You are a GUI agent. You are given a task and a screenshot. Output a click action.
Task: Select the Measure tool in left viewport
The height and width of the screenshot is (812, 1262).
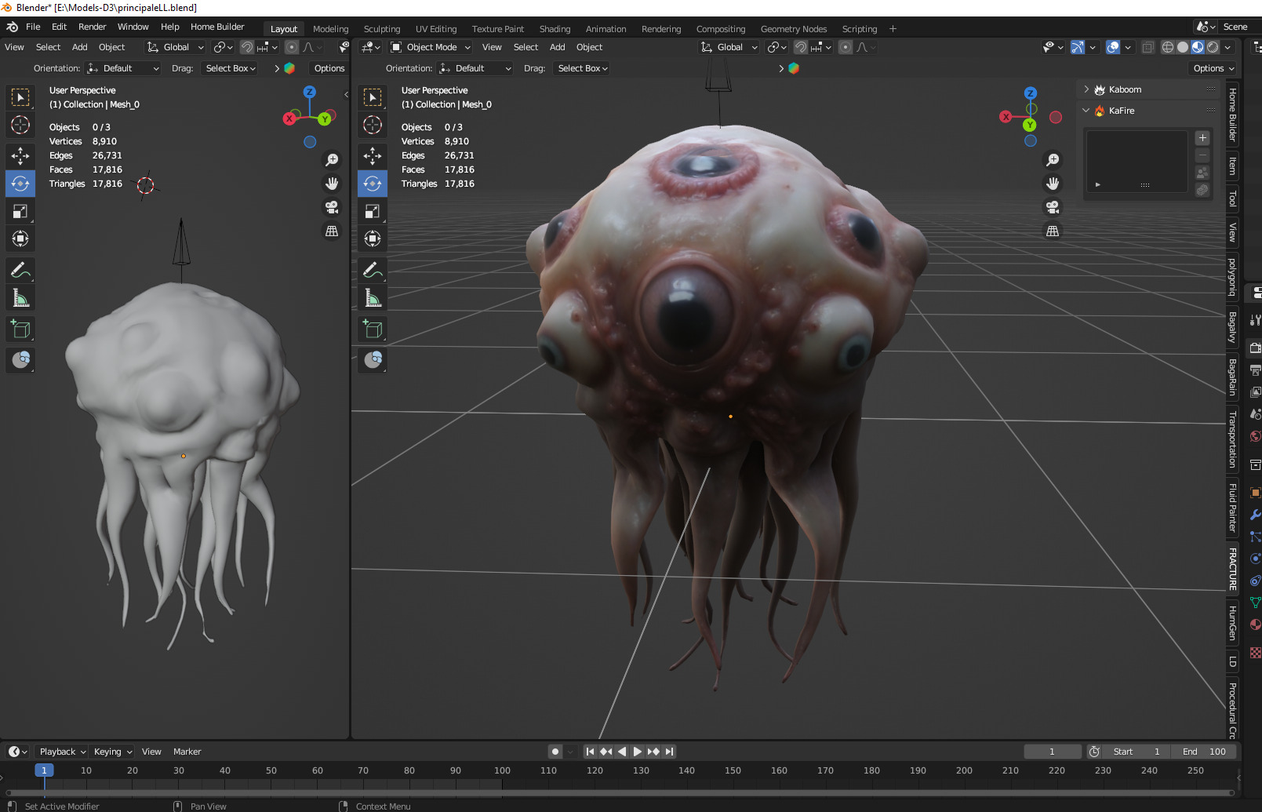click(x=20, y=298)
